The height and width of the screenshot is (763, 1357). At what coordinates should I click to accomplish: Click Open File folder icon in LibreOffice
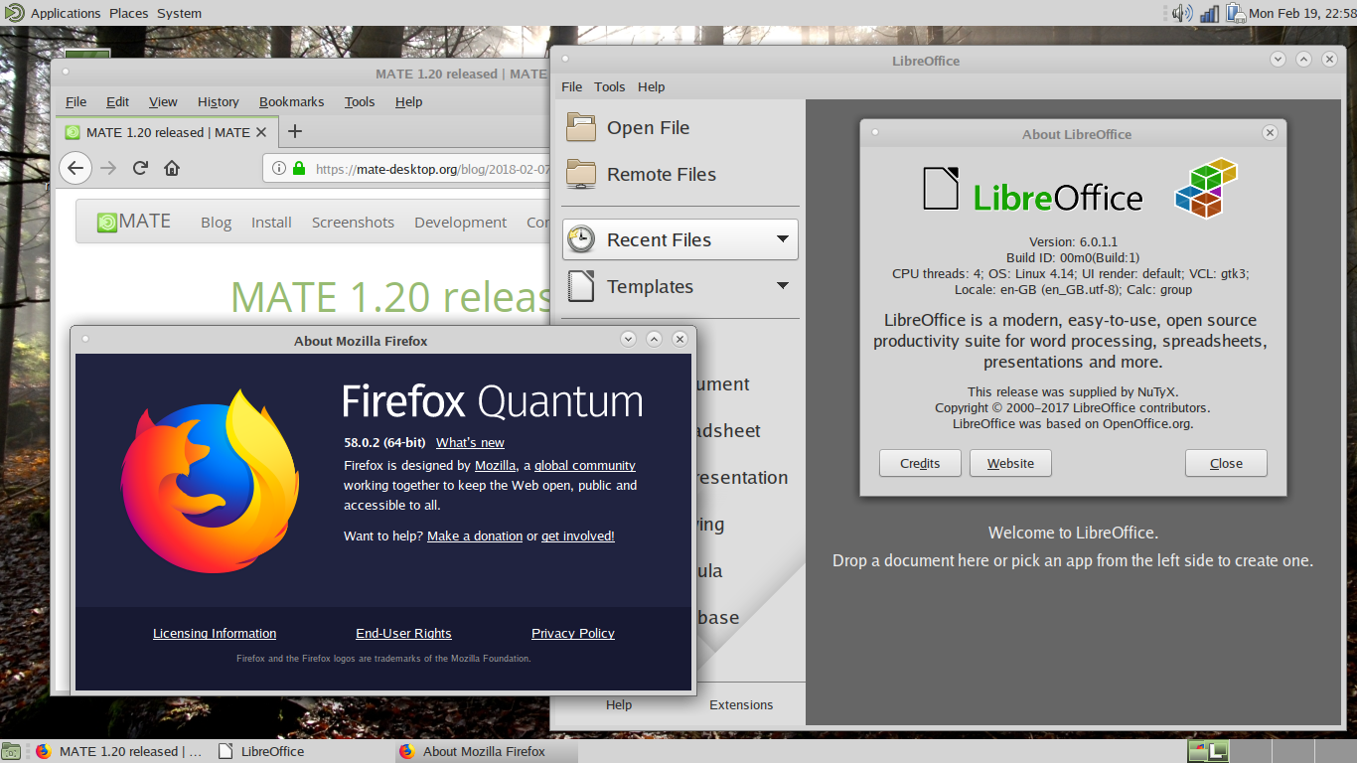pyautogui.click(x=581, y=127)
